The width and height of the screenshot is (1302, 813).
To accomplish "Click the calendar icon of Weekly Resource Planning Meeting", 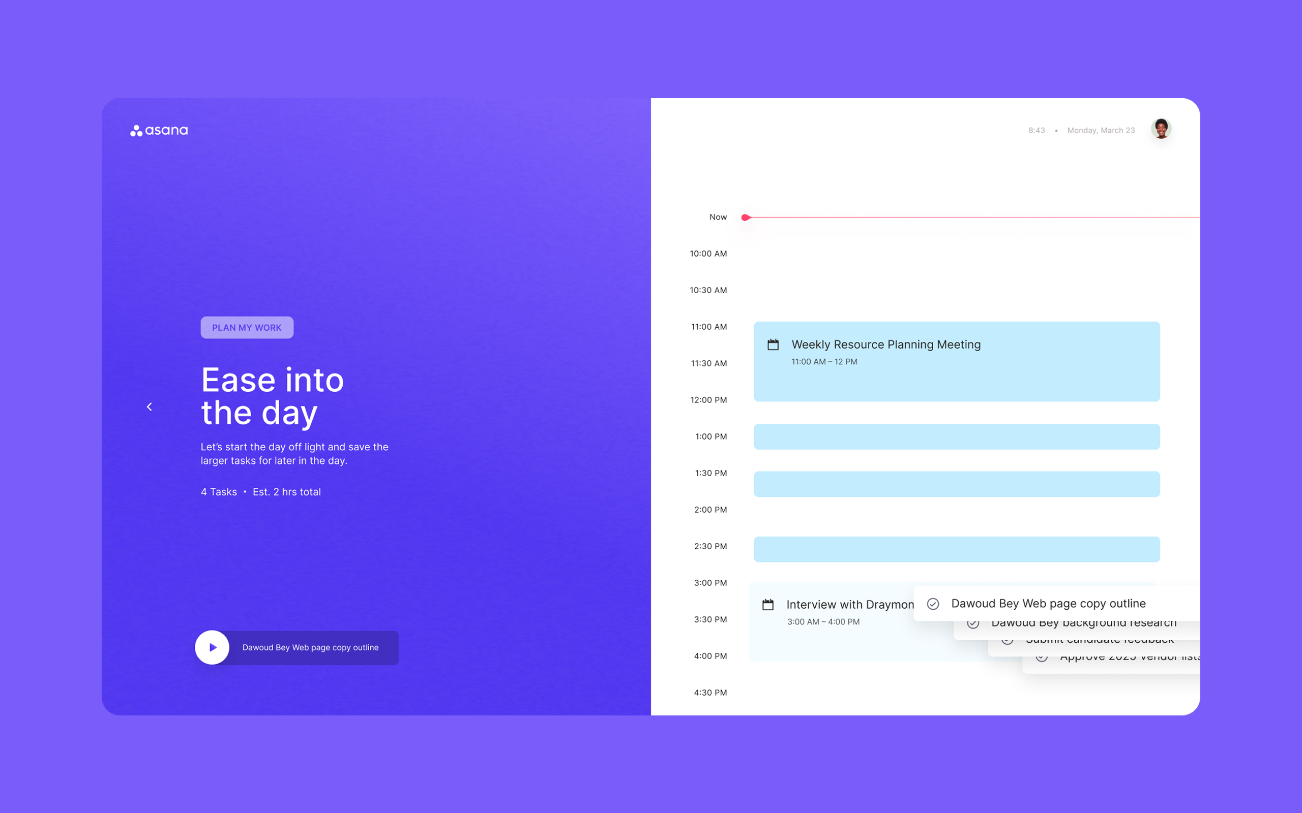I will click(773, 345).
